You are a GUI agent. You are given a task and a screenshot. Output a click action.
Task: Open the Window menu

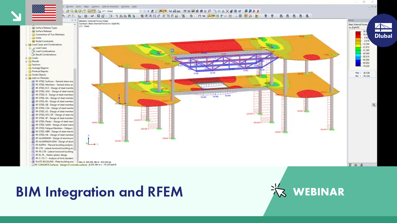125,6
